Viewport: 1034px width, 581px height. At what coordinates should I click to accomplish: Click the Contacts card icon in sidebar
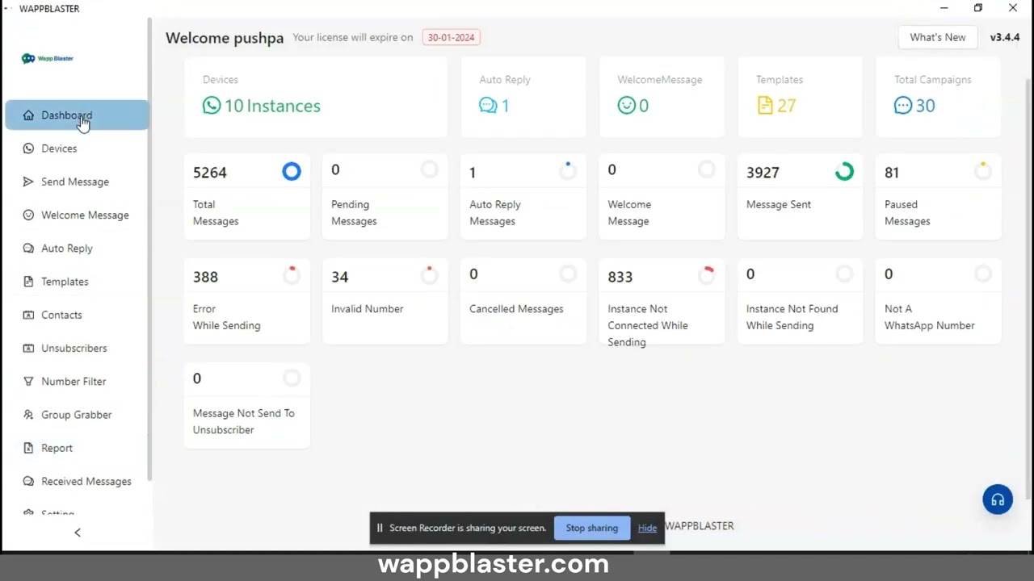pos(28,315)
